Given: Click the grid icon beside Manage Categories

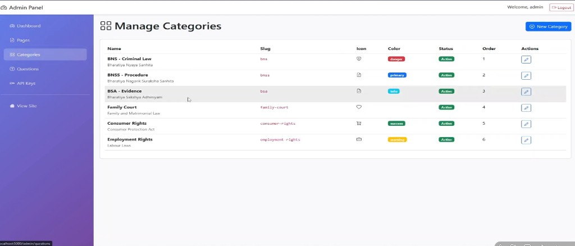Looking at the screenshot, I should pyautogui.click(x=106, y=26).
